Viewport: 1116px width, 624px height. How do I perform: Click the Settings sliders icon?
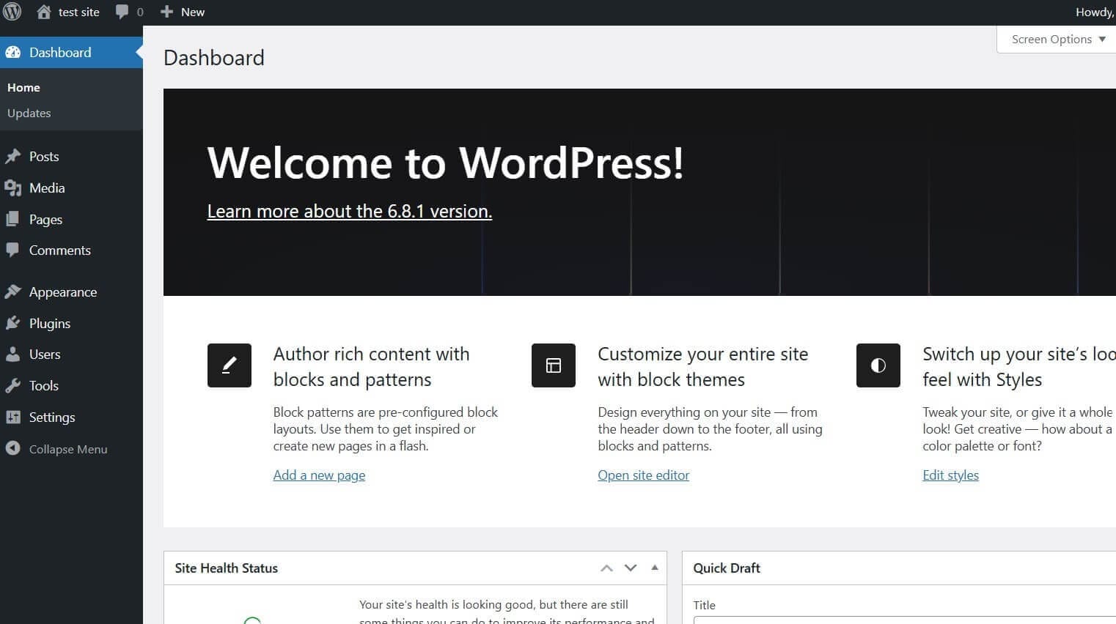[13, 417]
